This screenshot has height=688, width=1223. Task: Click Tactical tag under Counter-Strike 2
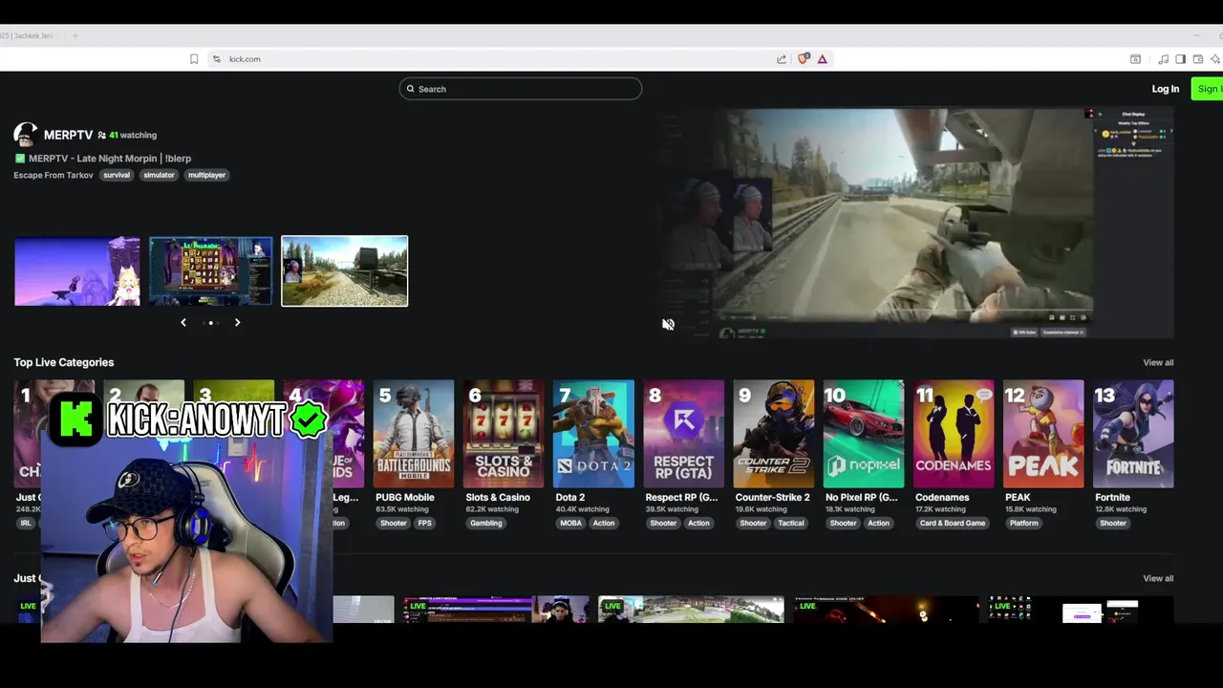pyautogui.click(x=791, y=523)
